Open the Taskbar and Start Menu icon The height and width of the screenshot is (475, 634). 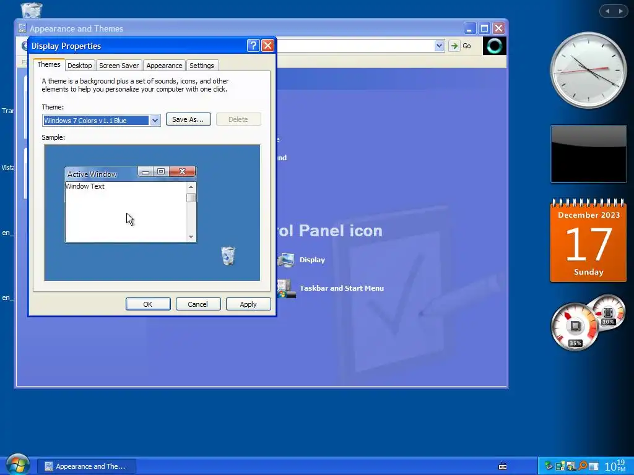[x=287, y=288]
